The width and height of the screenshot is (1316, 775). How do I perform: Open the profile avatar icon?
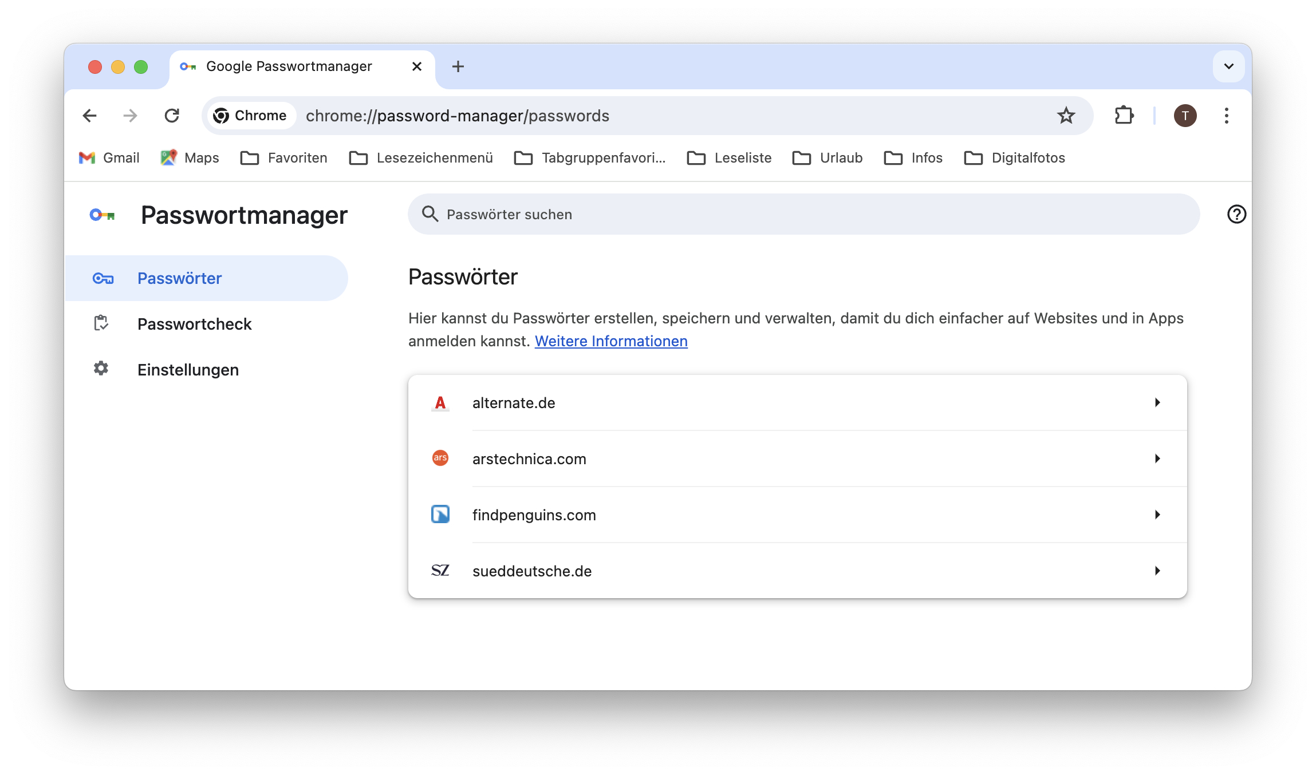[x=1185, y=116]
